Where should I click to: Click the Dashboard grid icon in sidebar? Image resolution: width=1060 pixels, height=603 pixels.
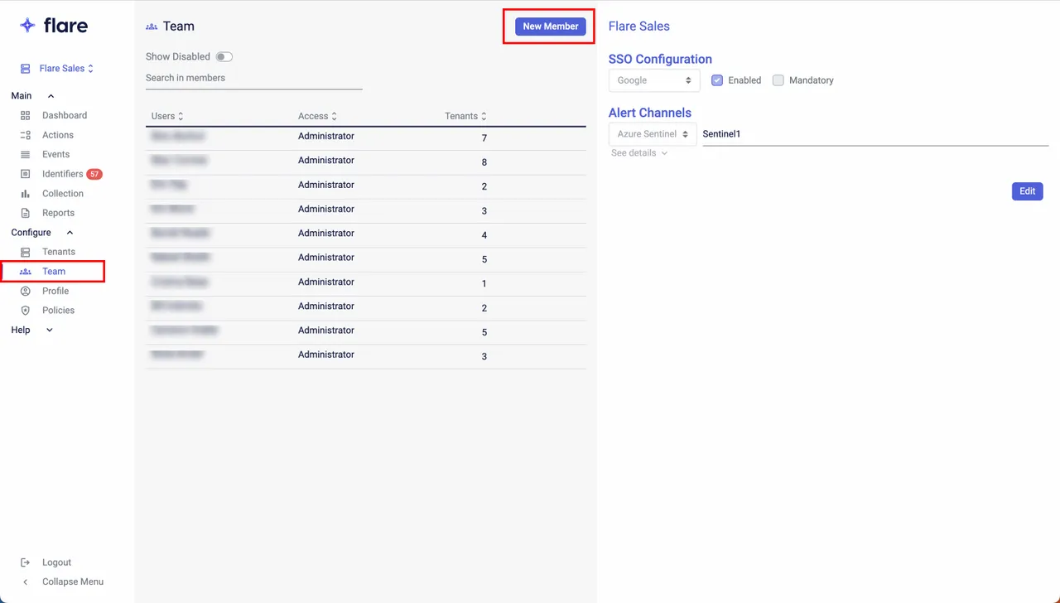coord(25,116)
